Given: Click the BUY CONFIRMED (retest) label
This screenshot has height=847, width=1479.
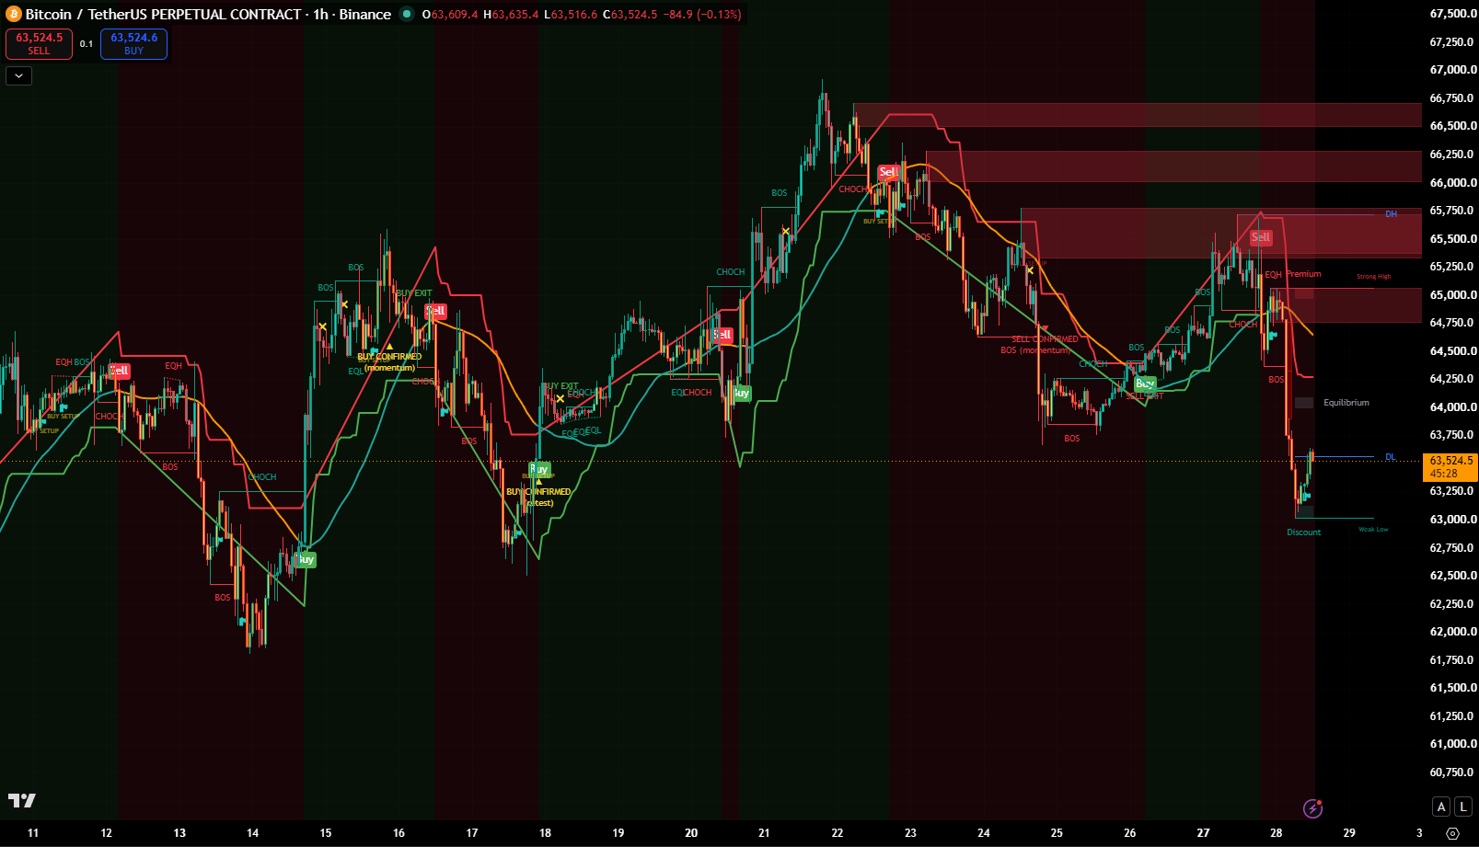Looking at the screenshot, I should (538, 497).
